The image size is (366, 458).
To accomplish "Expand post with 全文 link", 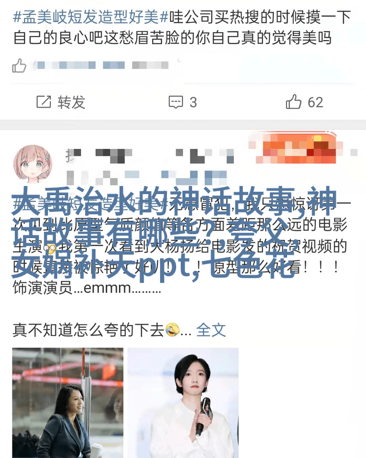I will [x=211, y=330].
